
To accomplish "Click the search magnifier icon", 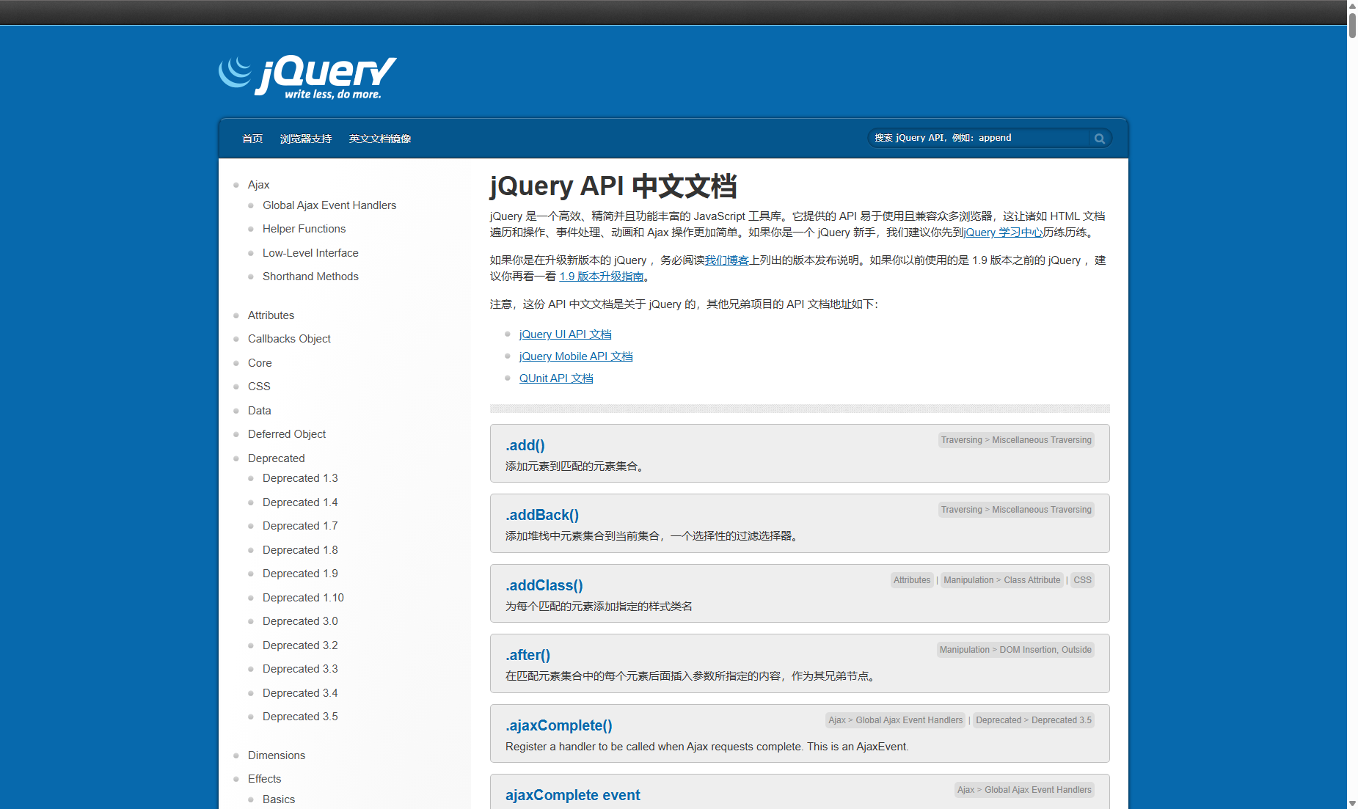I will coord(1099,138).
